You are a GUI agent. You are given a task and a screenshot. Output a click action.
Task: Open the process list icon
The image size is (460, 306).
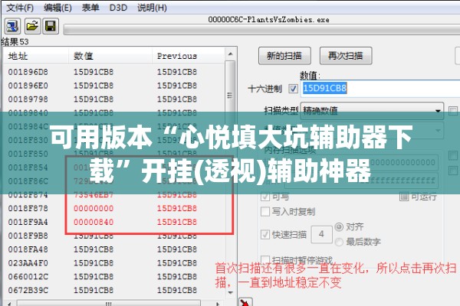pos(12,26)
